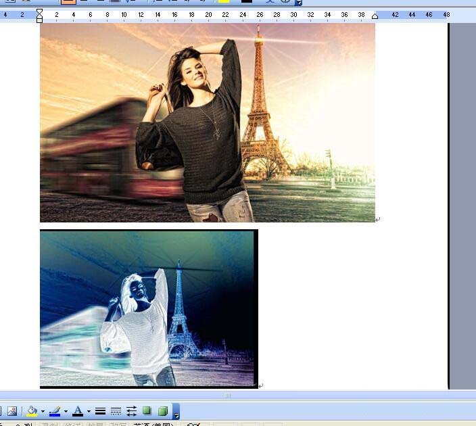Click the Insert Picture icon

(11, 411)
